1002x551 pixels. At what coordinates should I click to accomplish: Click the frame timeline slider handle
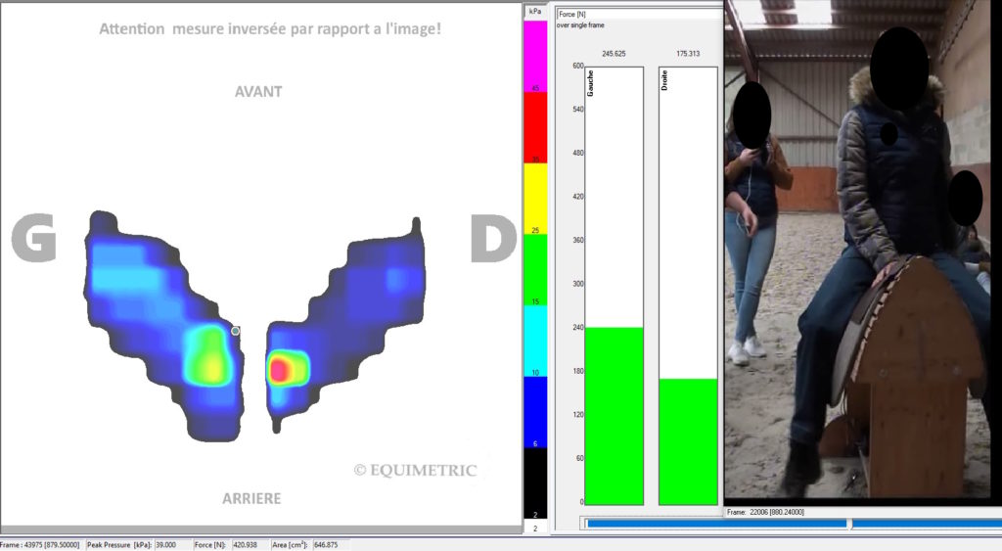849,524
